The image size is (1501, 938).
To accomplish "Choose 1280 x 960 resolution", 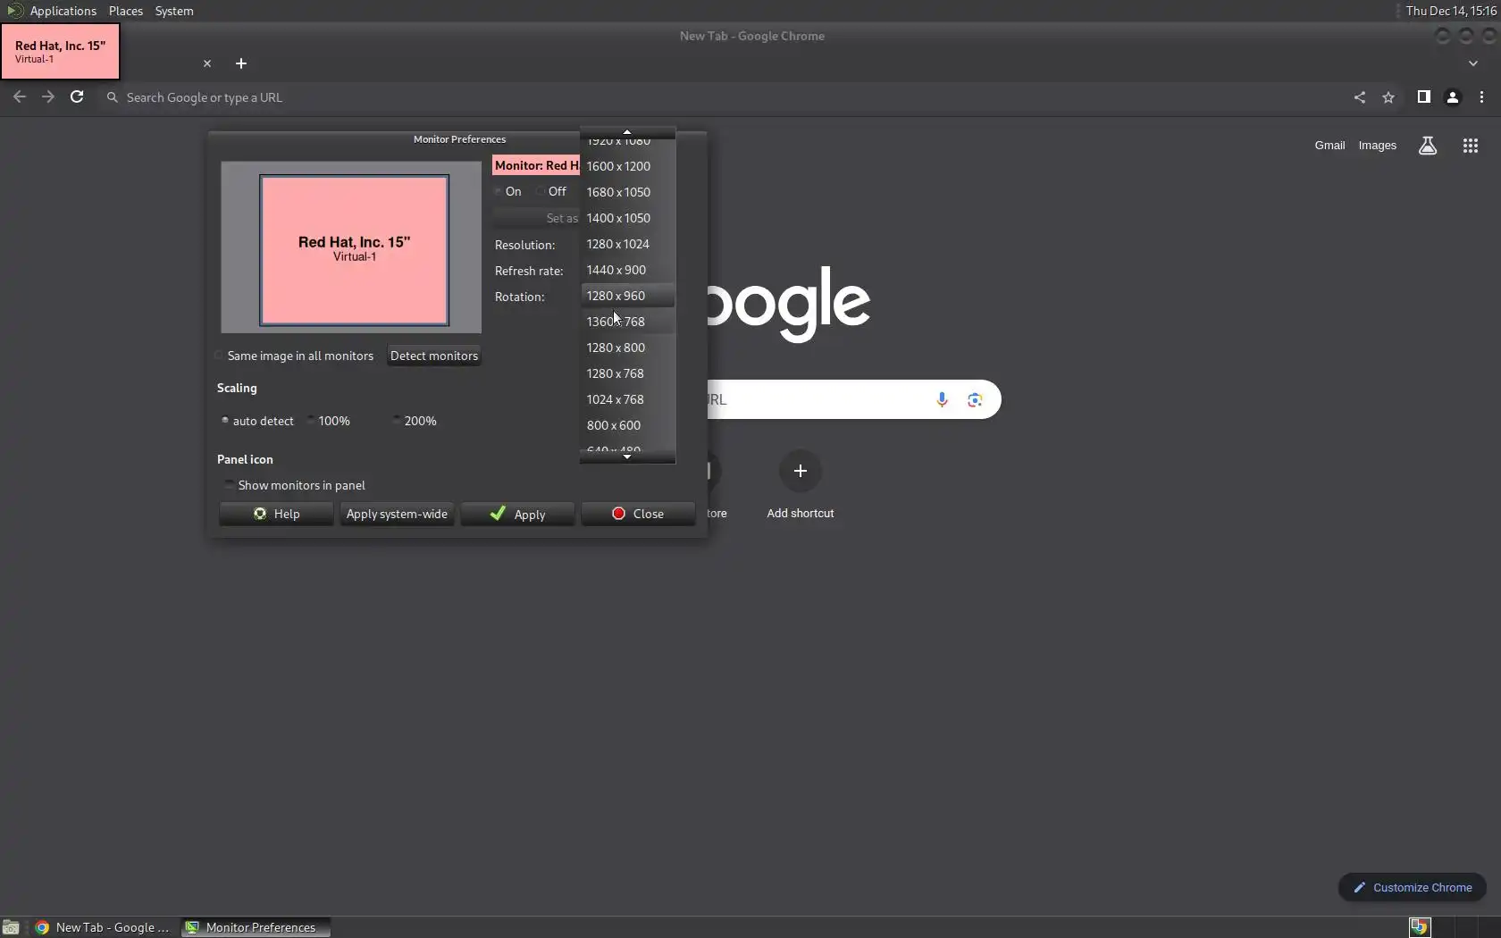I will coord(627,296).
